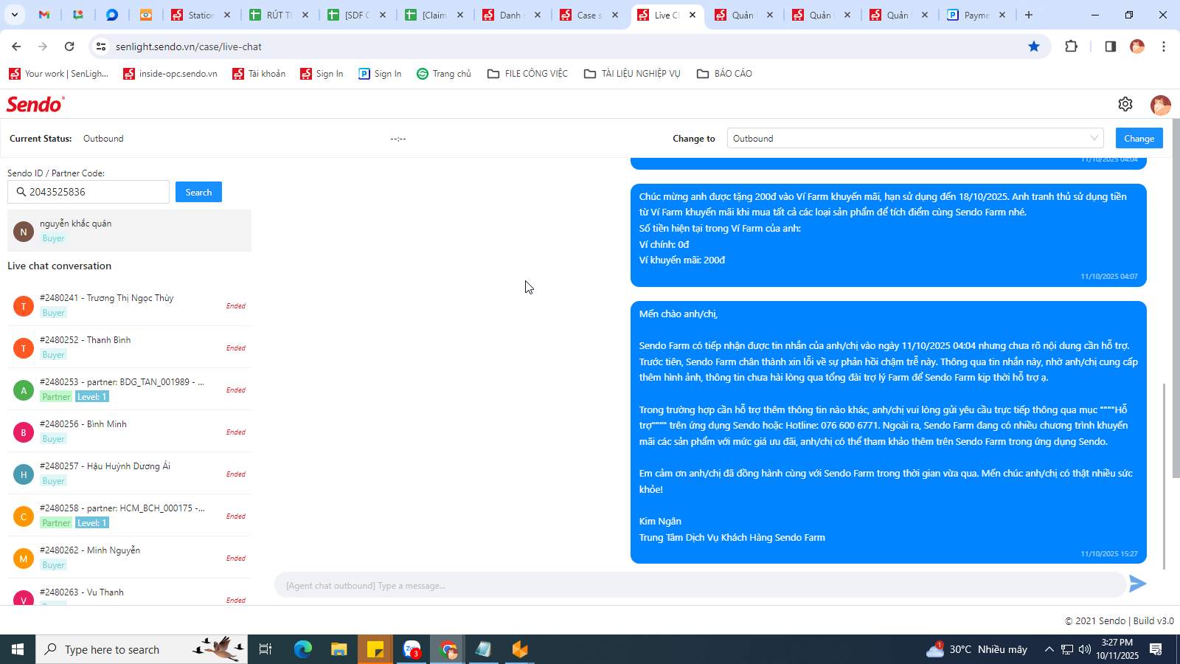1180x664 pixels.
Task: Open the Tài khoản bookmark
Action: coord(259,74)
